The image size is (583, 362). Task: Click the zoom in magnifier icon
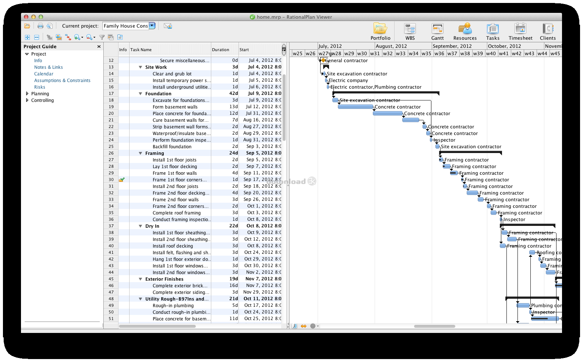pyautogui.click(x=77, y=37)
